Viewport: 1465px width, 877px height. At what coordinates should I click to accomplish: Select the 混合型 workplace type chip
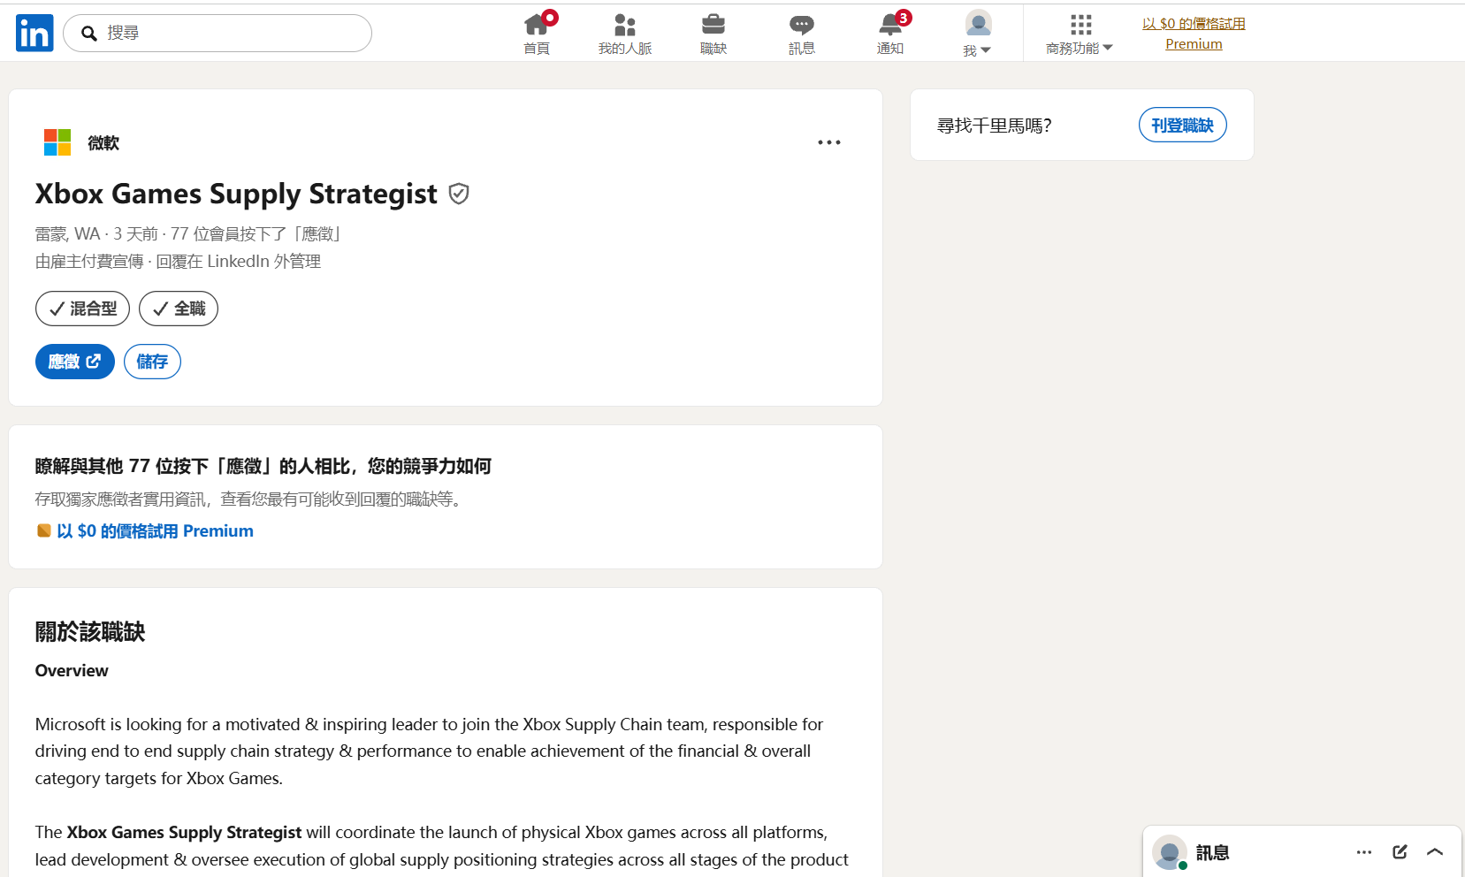click(82, 309)
